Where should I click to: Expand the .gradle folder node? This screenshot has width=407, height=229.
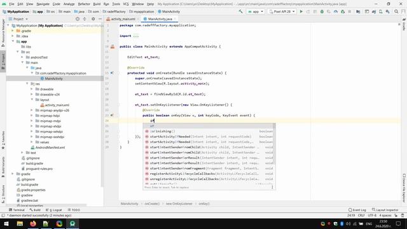click(x=13, y=31)
